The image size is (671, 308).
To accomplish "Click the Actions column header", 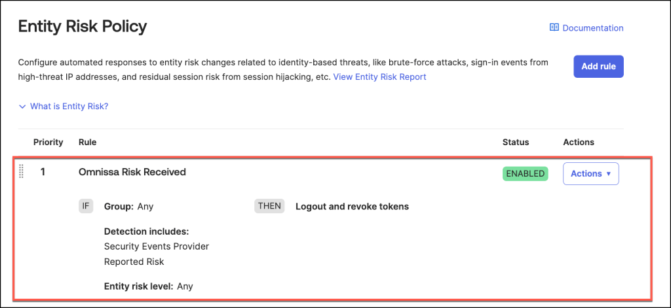I will (x=579, y=142).
